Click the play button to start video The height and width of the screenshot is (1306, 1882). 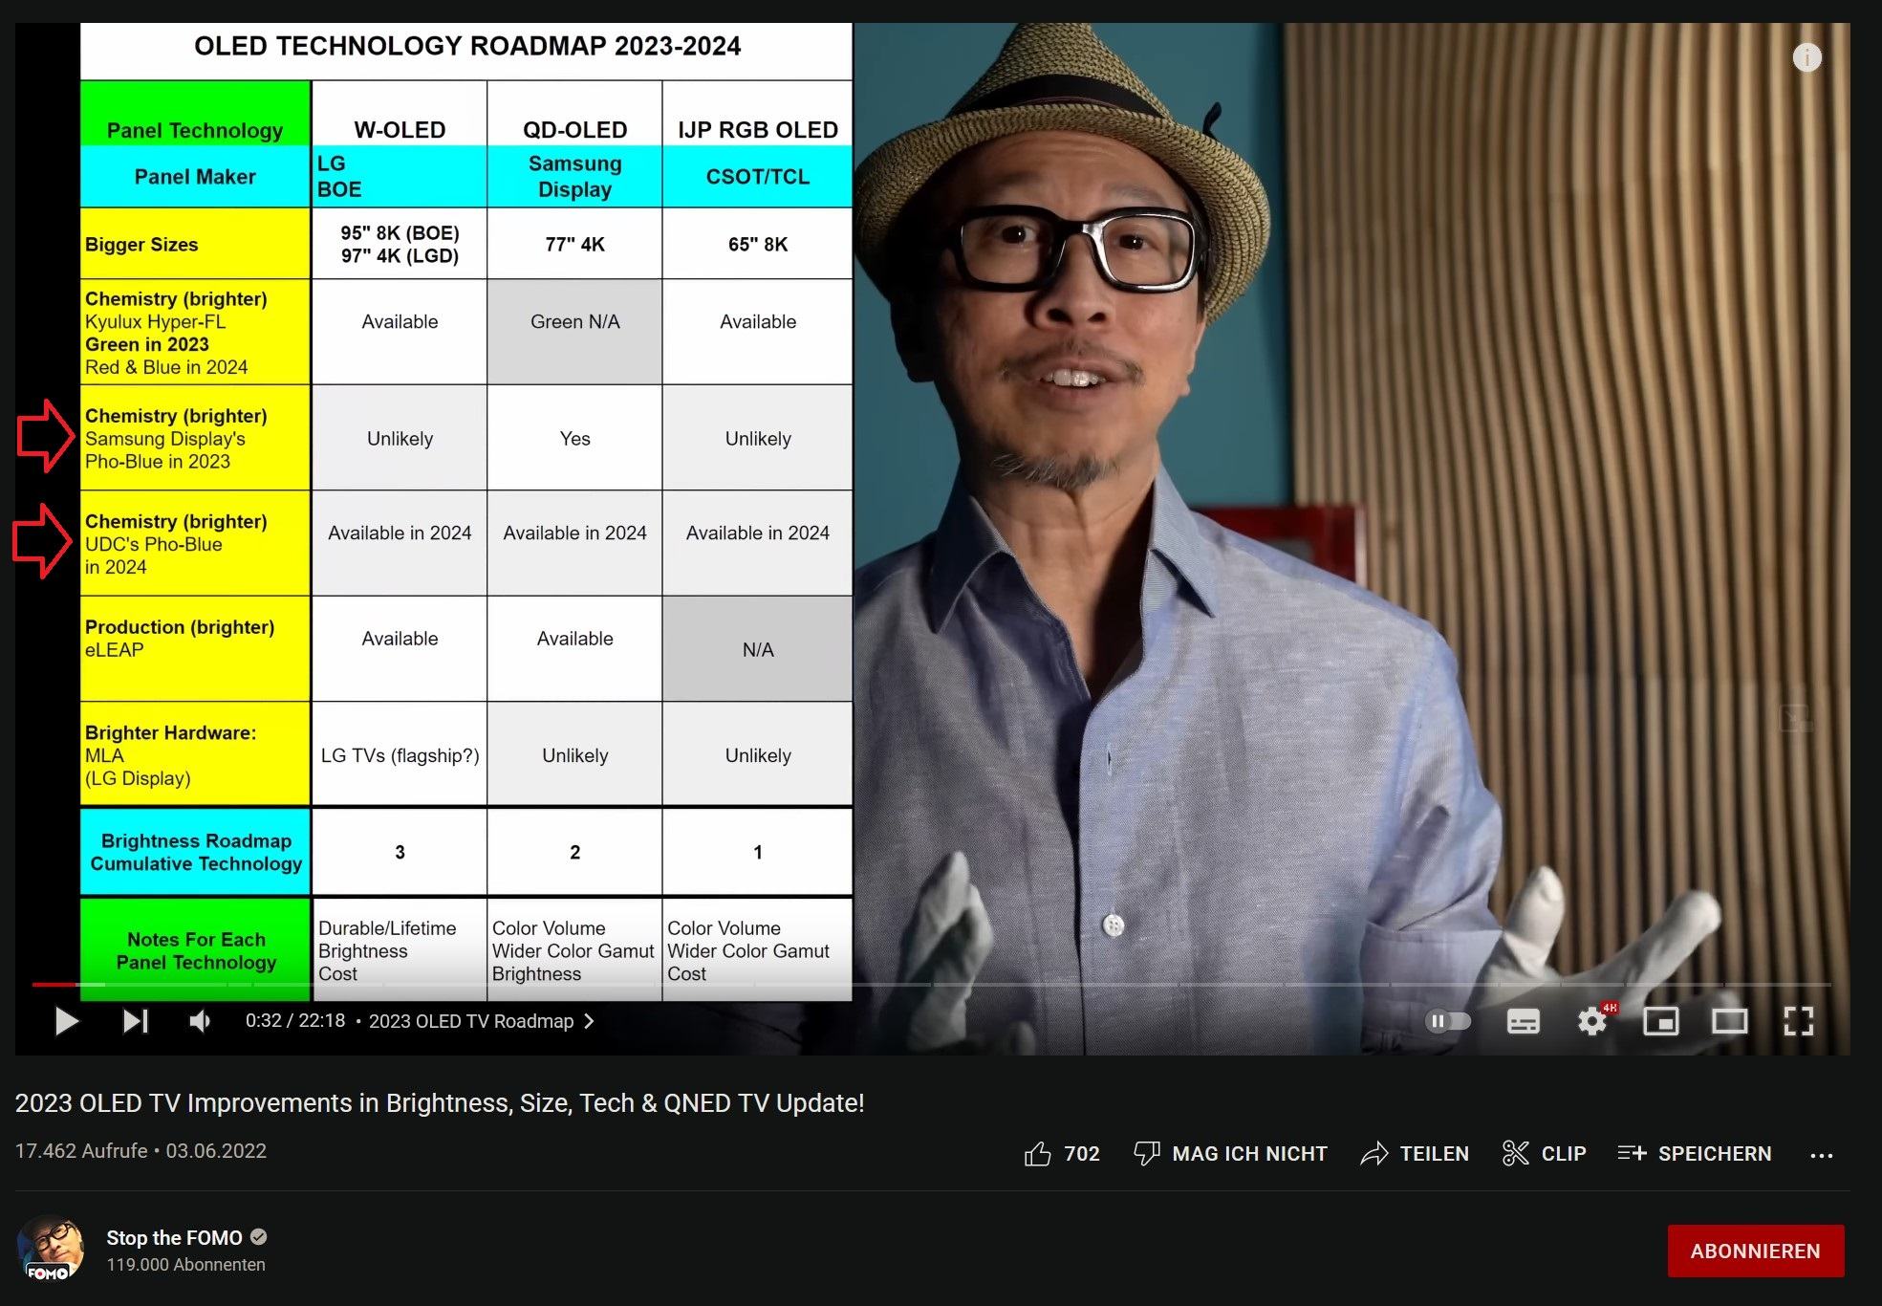[x=66, y=1020]
